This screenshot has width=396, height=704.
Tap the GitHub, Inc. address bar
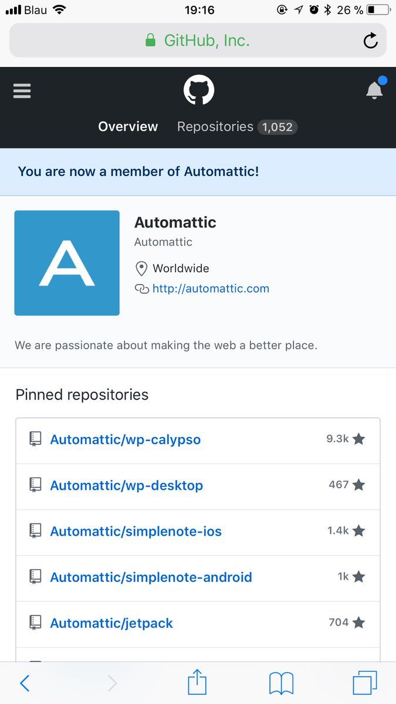[x=198, y=40]
